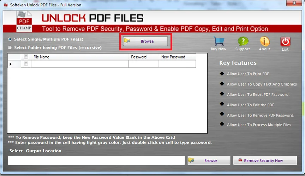Image resolution: width=305 pixels, height=176 pixels.
Task: Click 'Allow User To Remove PDF Password.' text
Action: 261,115
